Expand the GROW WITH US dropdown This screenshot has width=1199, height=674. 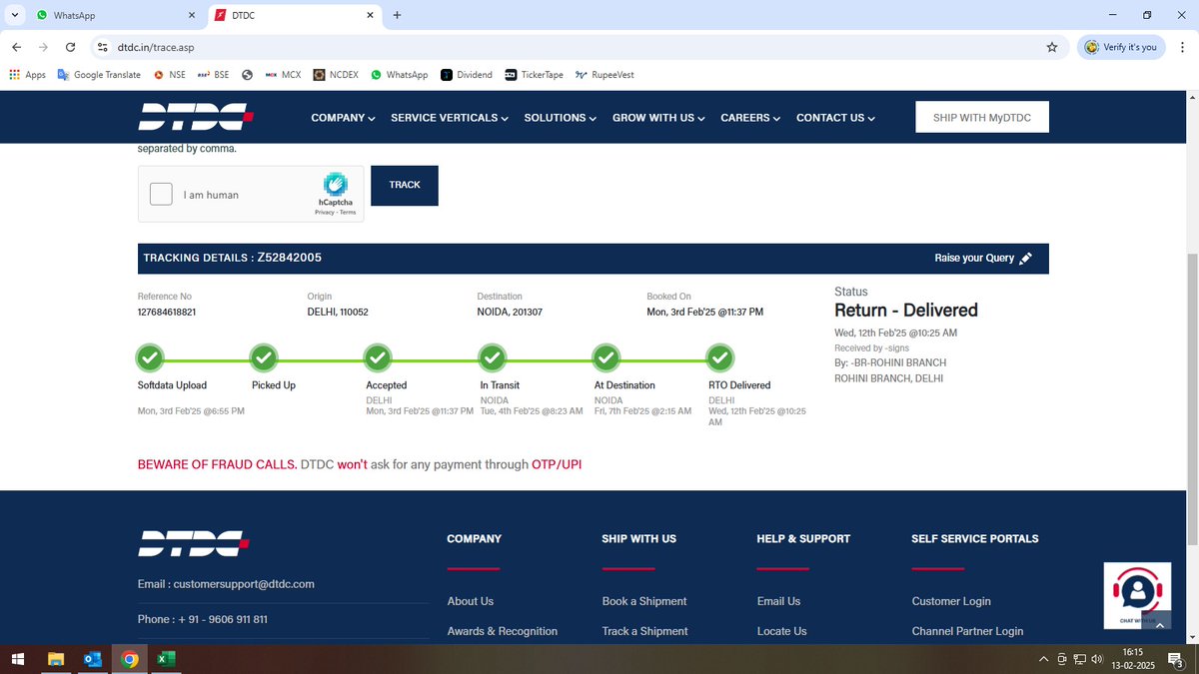(658, 118)
